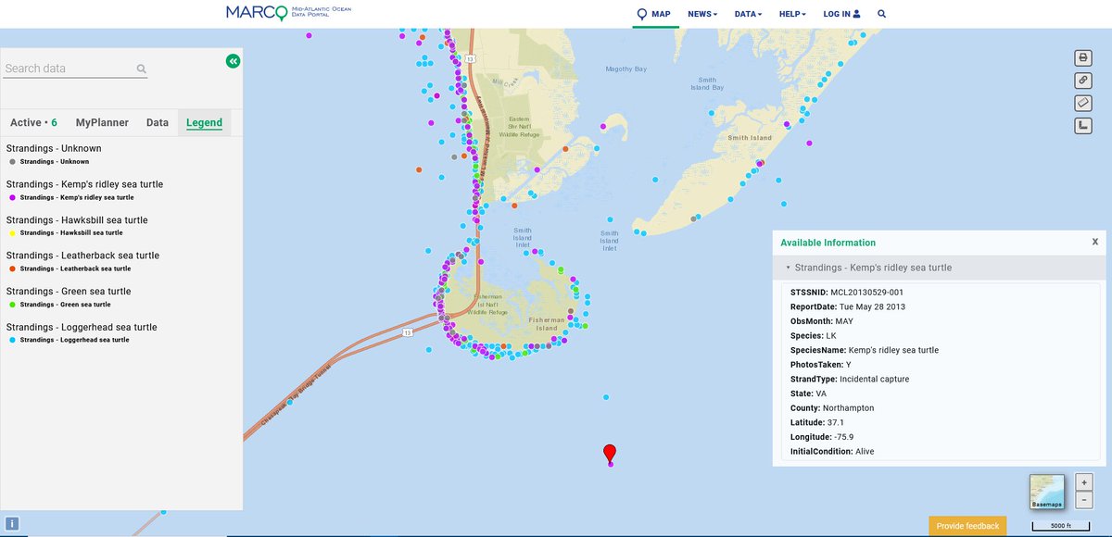This screenshot has height=537, width=1112.
Task: Open the HELP dropdown menu
Action: click(x=792, y=14)
